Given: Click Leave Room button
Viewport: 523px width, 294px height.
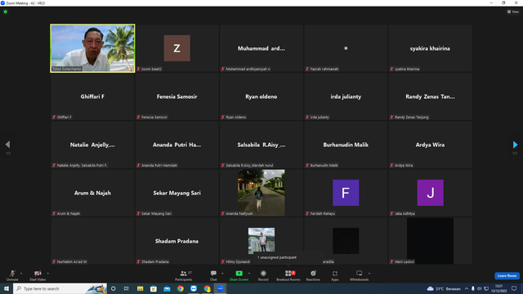Looking at the screenshot, I should (x=507, y=276).
